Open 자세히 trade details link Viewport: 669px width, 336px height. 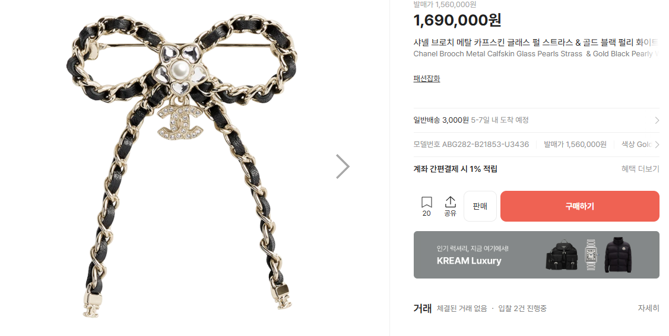point(648,308)
